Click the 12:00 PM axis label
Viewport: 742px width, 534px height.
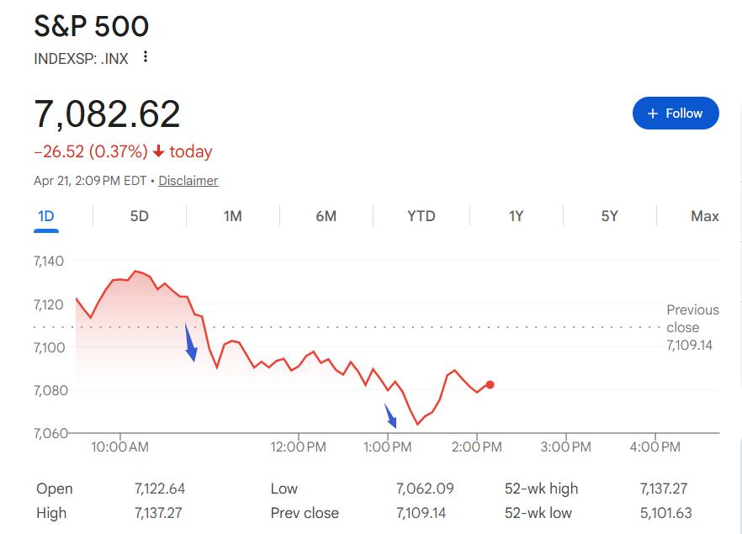[299, 447]
